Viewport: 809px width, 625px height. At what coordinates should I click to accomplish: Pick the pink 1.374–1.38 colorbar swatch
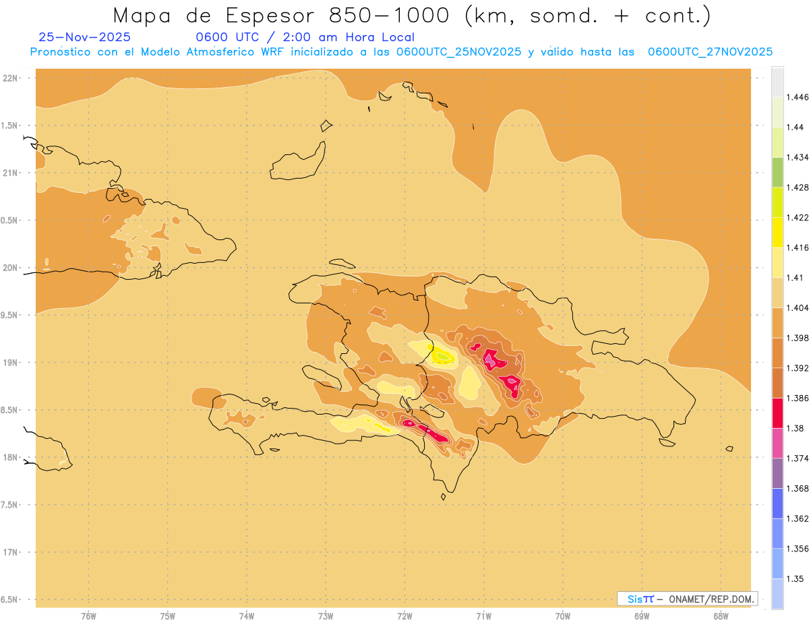click(777, 443)
